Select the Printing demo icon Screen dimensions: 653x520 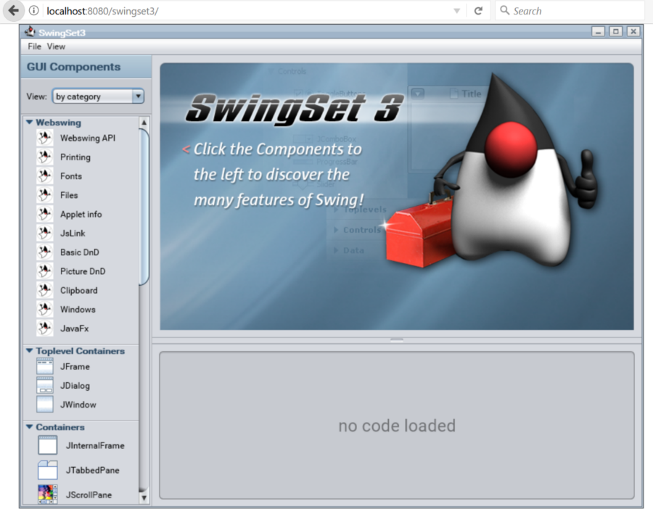coord(45,157)
